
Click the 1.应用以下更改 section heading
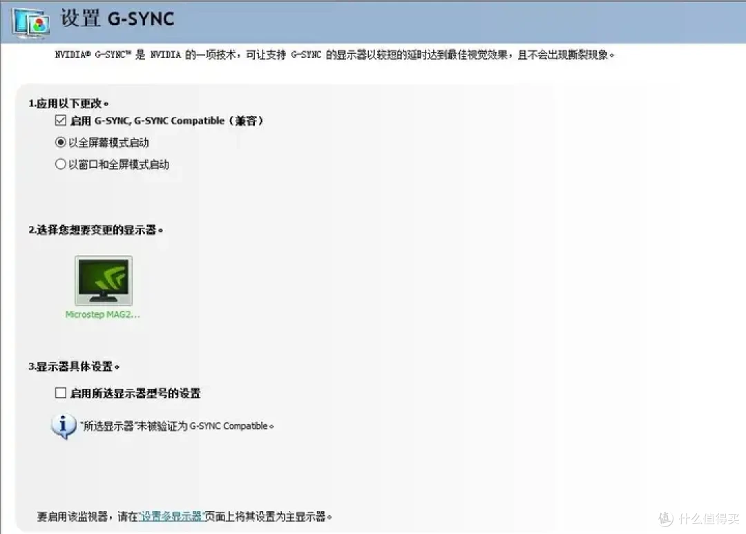[68, 104]
